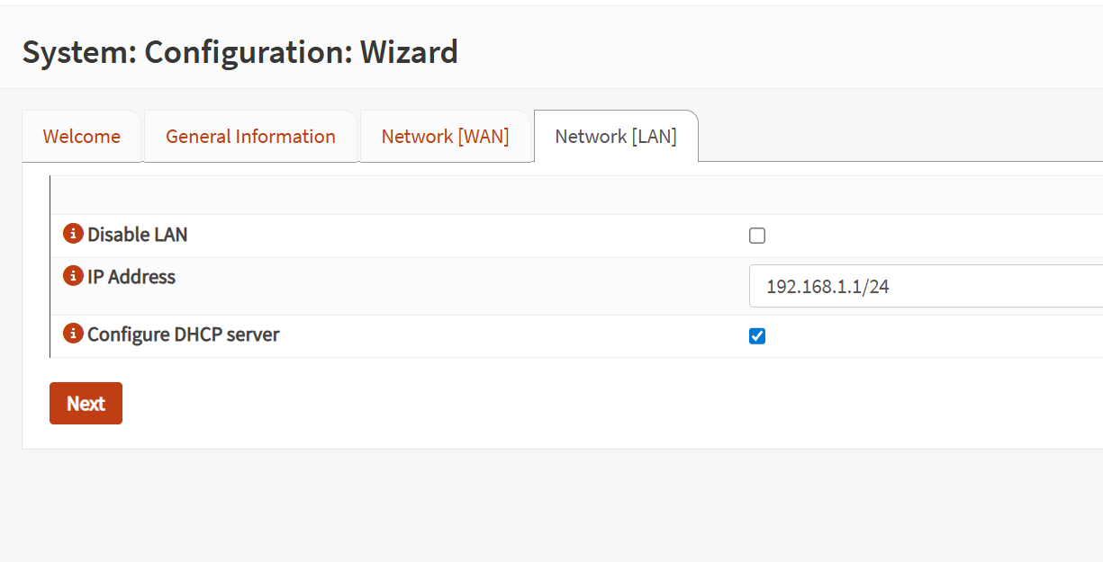This screenshot has width=1103, height=562.
Task: Click the Configure DHCP server label text
Action: (184, 335)
